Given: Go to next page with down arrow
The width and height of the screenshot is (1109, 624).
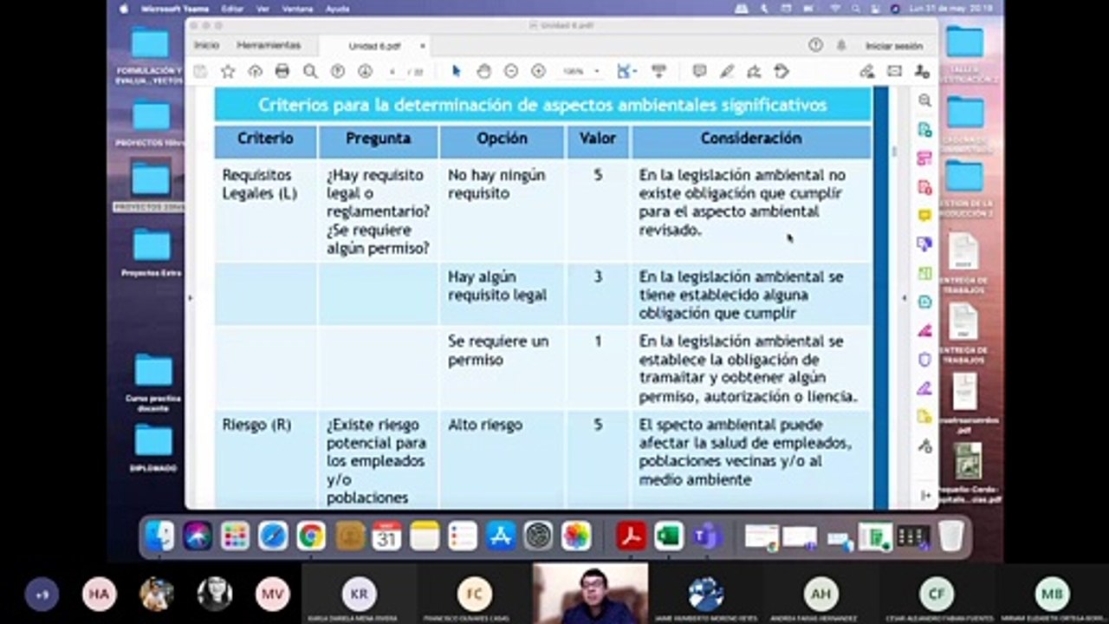Looking at the screenshot, I should (x=365, y=71).
